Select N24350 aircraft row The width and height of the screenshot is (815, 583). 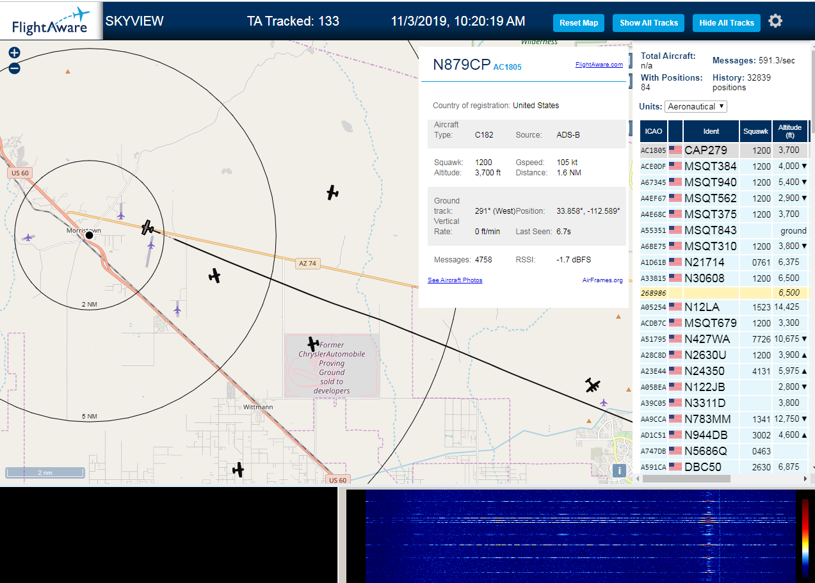pyautogui.click(x=724, y=371)
